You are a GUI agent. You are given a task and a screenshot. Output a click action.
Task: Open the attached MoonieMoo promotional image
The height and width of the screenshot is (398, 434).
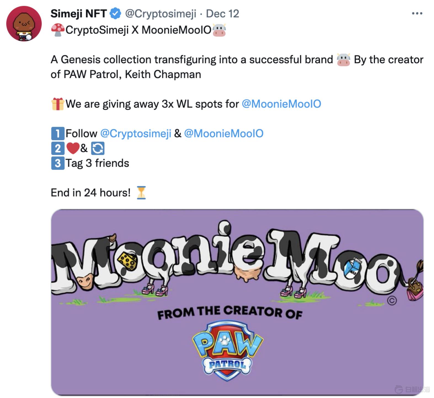pyautogui.click(x=237, y=301)
